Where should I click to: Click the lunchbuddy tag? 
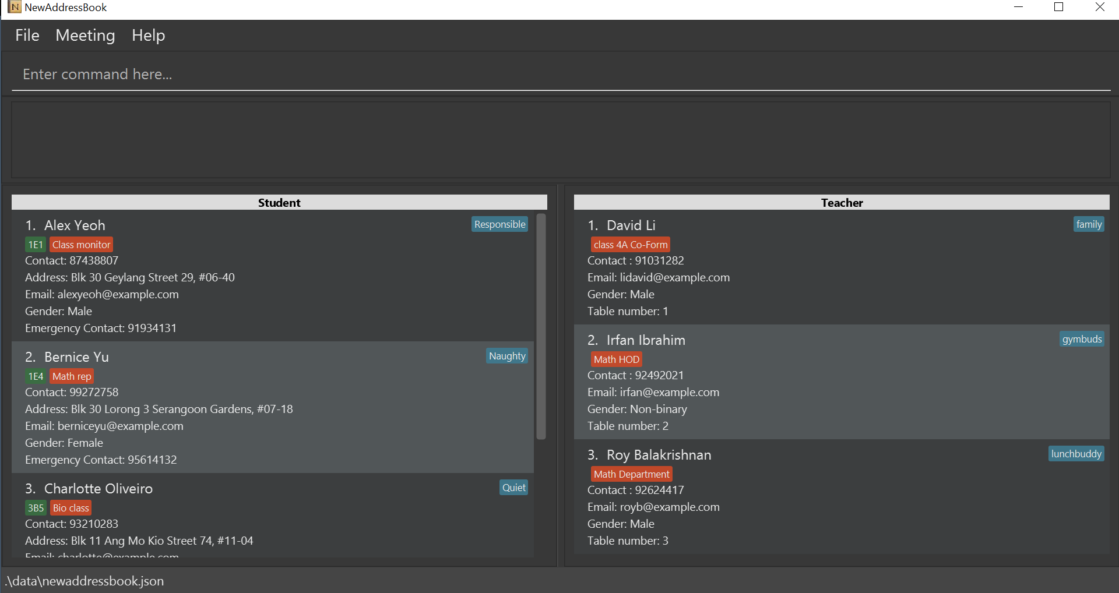[x=1076, y=454]
